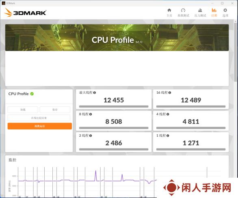The width and height of the screenshot is (238, 198).
Task: Click the vertical scrollbar thumb
Action: [x=236, y=52]
